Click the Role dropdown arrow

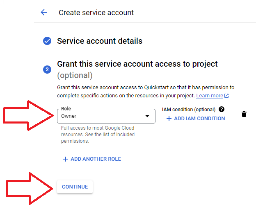(147, 116)
